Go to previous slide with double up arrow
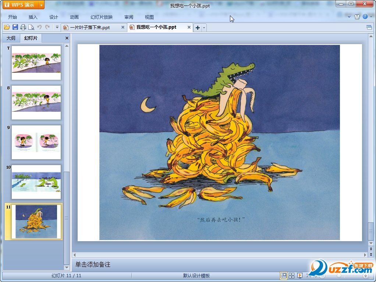 click(371, 249)
